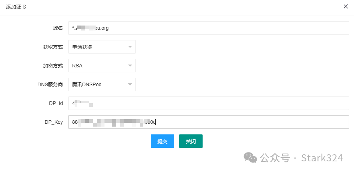The image size is (354, 172).
Task: Click the arrow icon of the DNS服务商 selector
Action: point(130,84)
